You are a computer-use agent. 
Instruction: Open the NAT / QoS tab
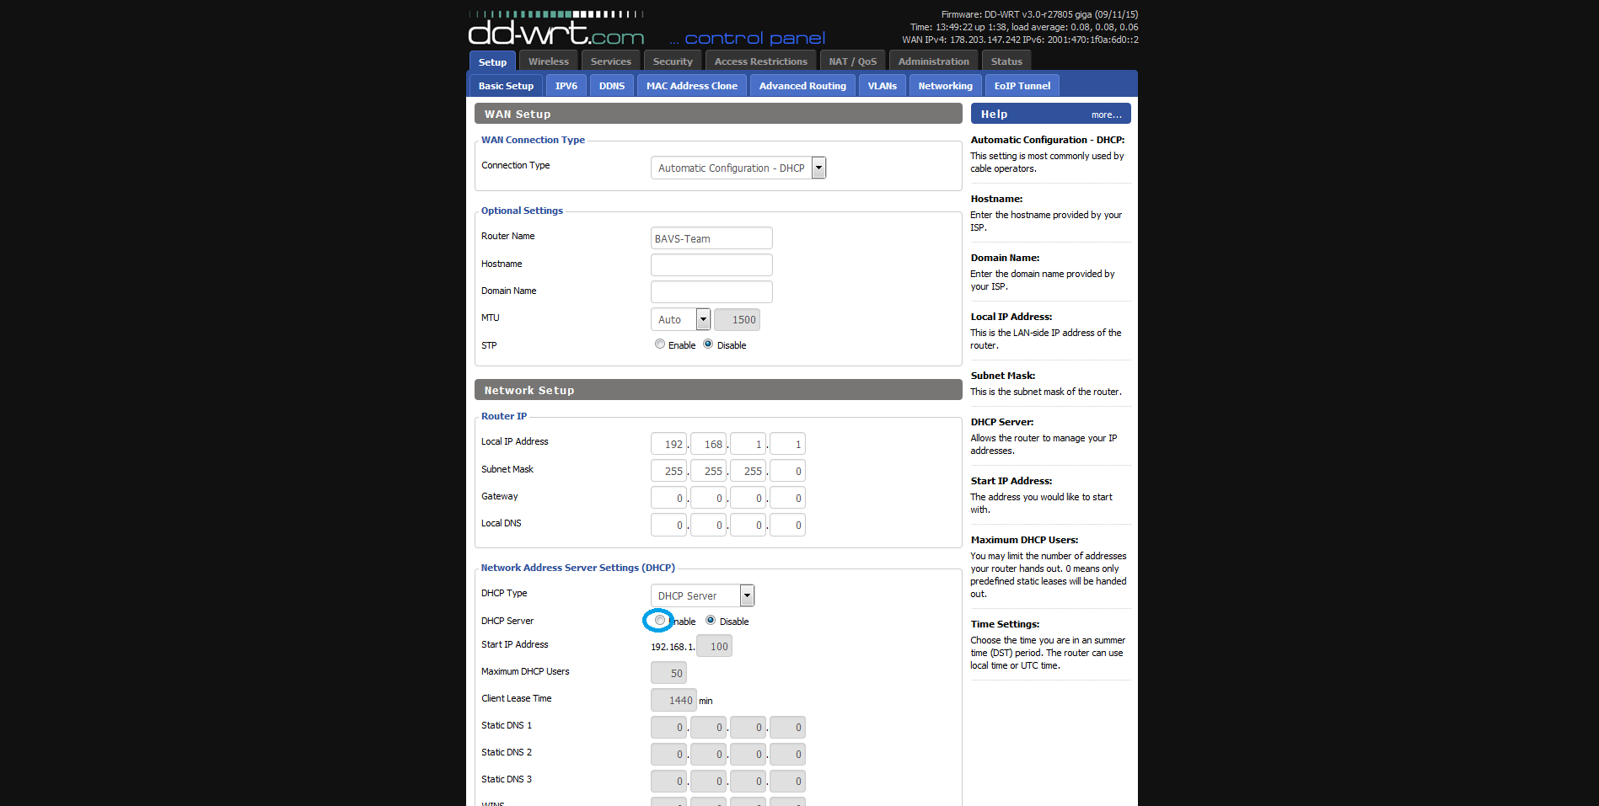coord(853,61)
